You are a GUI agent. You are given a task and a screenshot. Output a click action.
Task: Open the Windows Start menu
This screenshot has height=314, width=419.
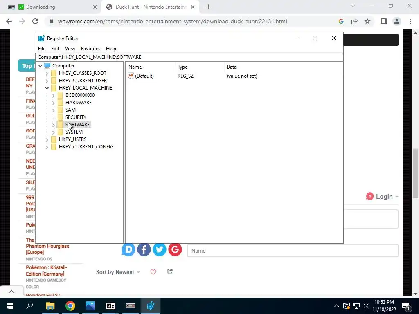(10, 306)
